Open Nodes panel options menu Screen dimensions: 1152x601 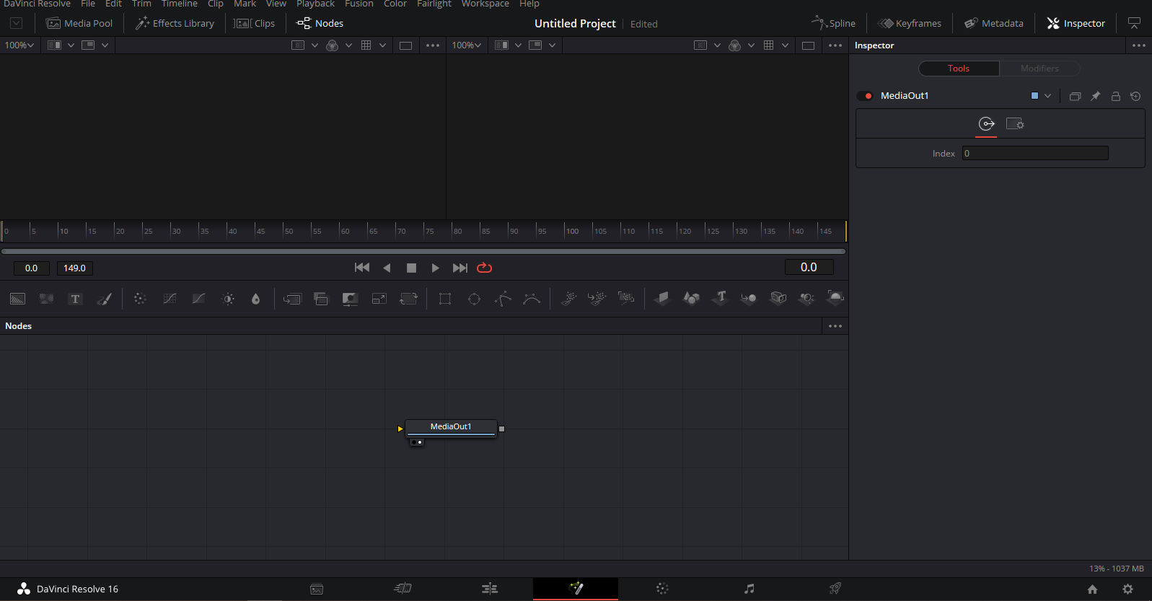pyautogui.click(x=835, y=326)
